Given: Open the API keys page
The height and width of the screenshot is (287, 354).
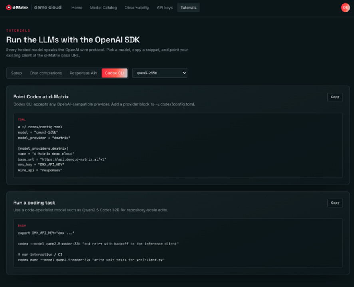Looking at the screenshot, I should 165,8.
